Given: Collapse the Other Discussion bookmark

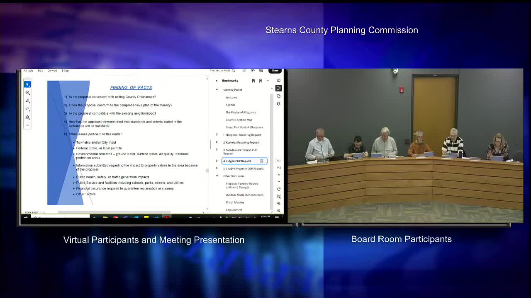Looking at the screenshot, I should pyautogui.click(x=217, y=176).
